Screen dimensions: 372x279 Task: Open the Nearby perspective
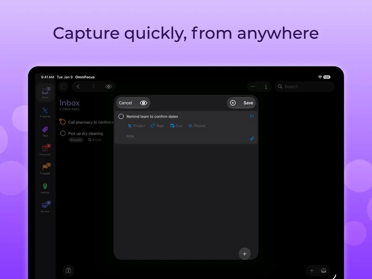45,188
